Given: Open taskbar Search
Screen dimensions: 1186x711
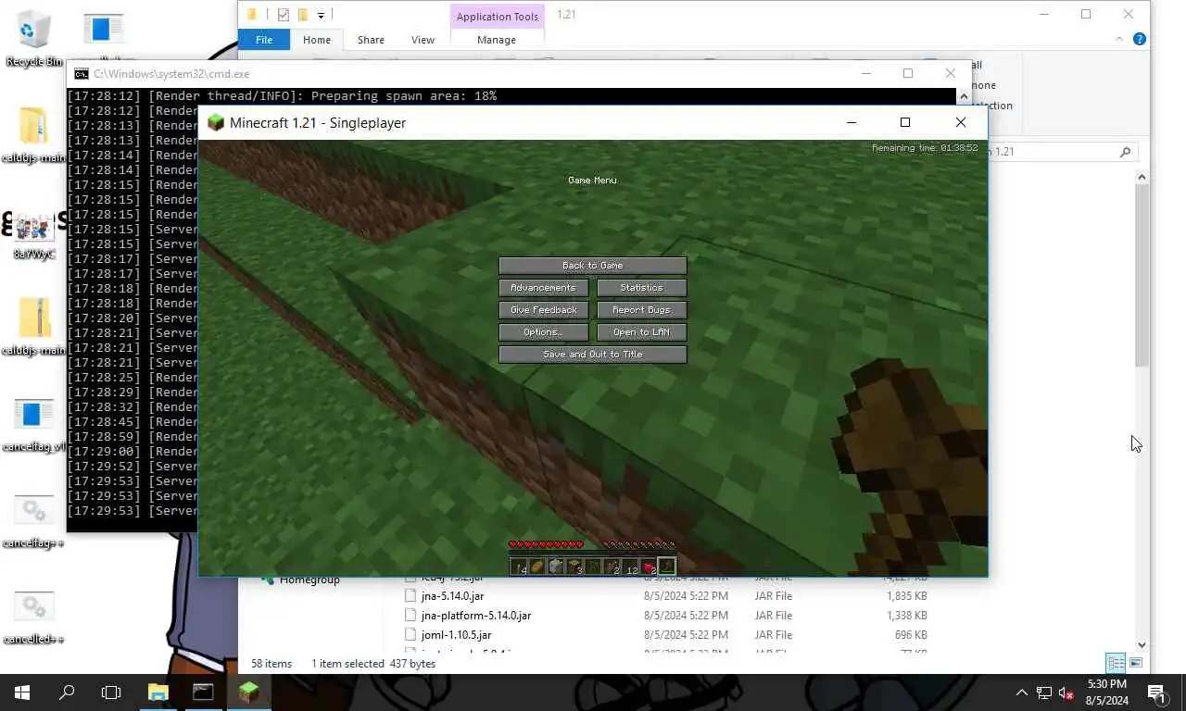Looking at the screenshot, I should click(67, 692).
